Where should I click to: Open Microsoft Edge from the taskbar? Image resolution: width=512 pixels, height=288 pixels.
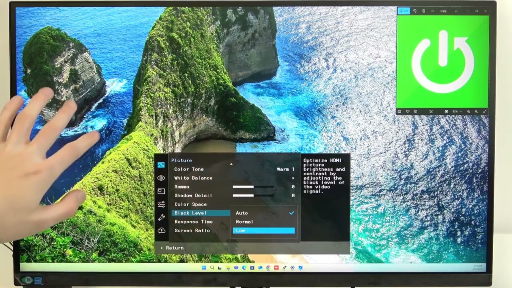click(x=244, y=268)
